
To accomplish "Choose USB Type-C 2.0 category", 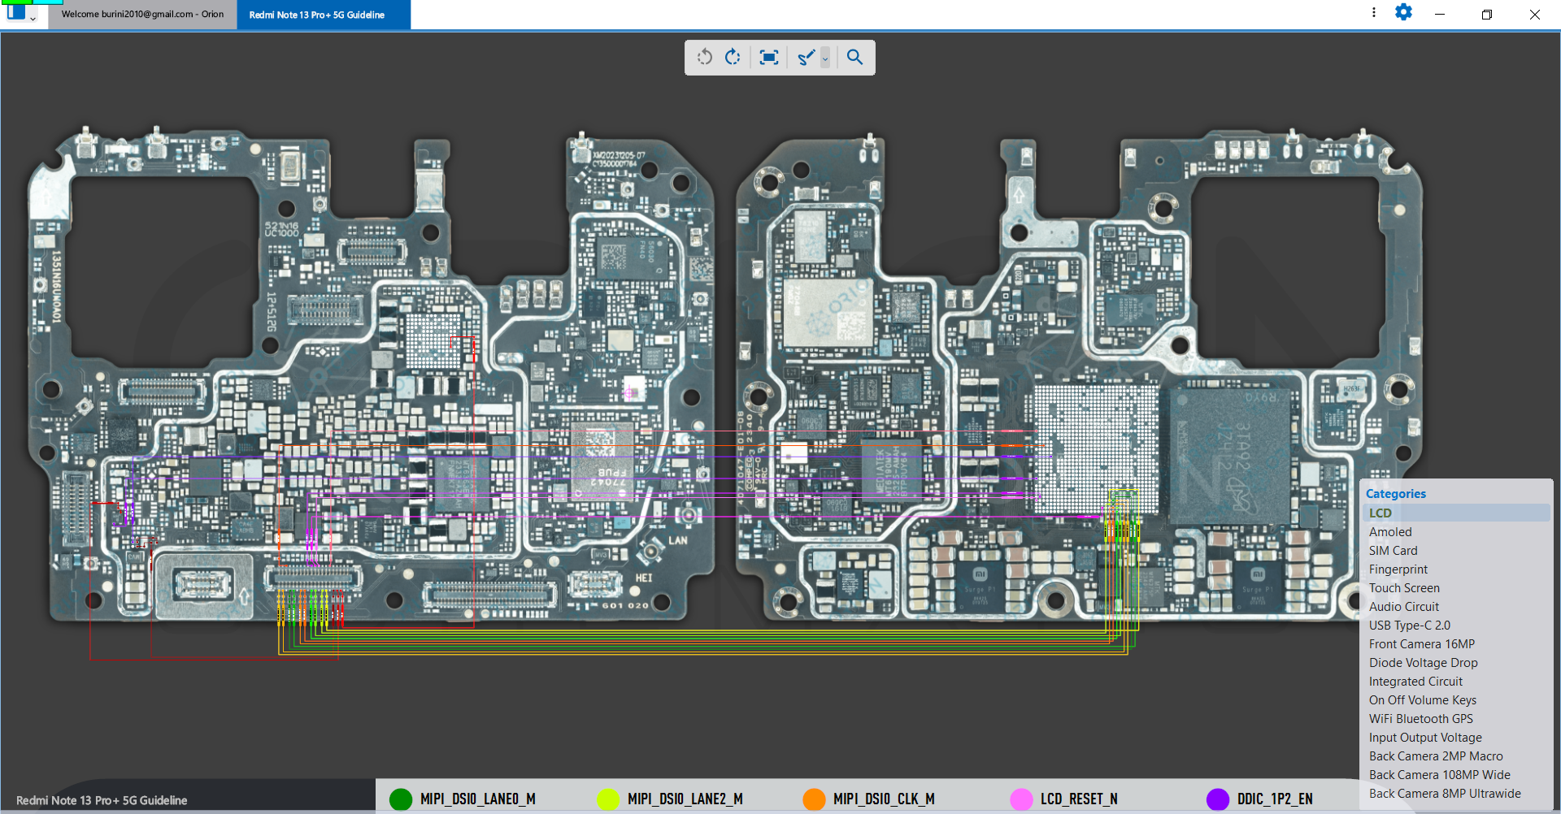I will coord(1456,625).
